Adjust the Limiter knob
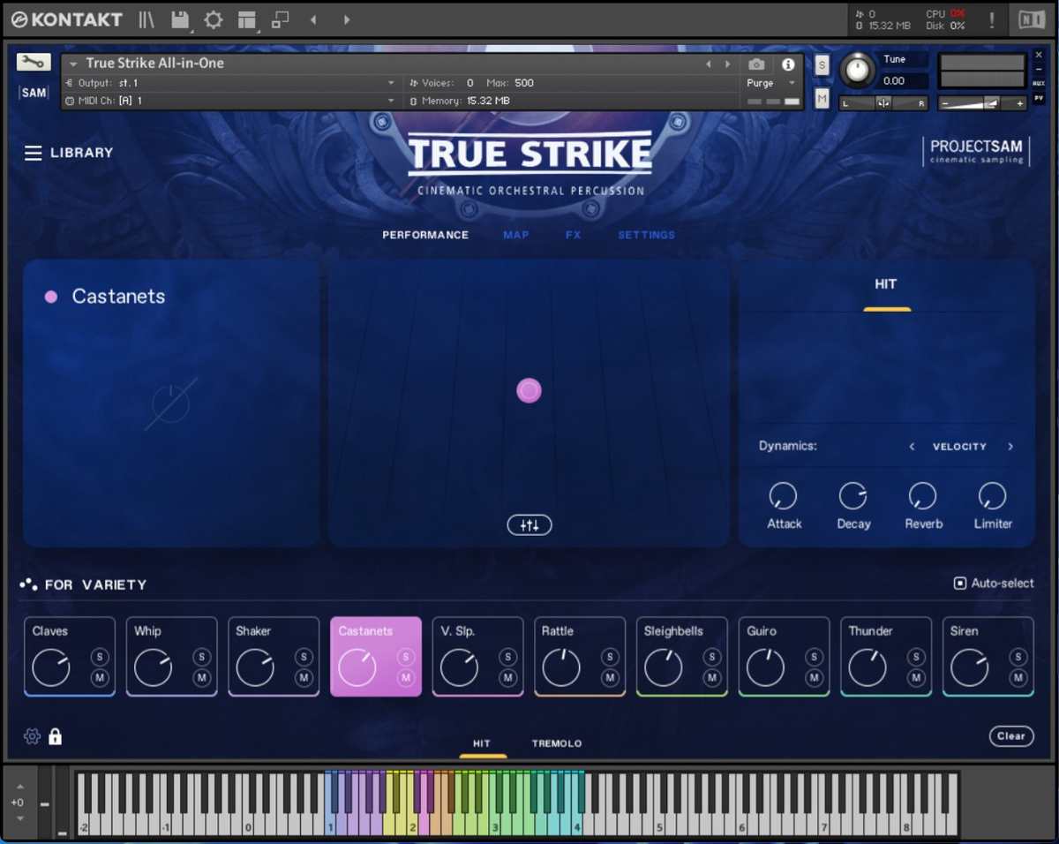The width and height of the screenshot is (1059, 844). pyautogui.click(x=993, y=496)
